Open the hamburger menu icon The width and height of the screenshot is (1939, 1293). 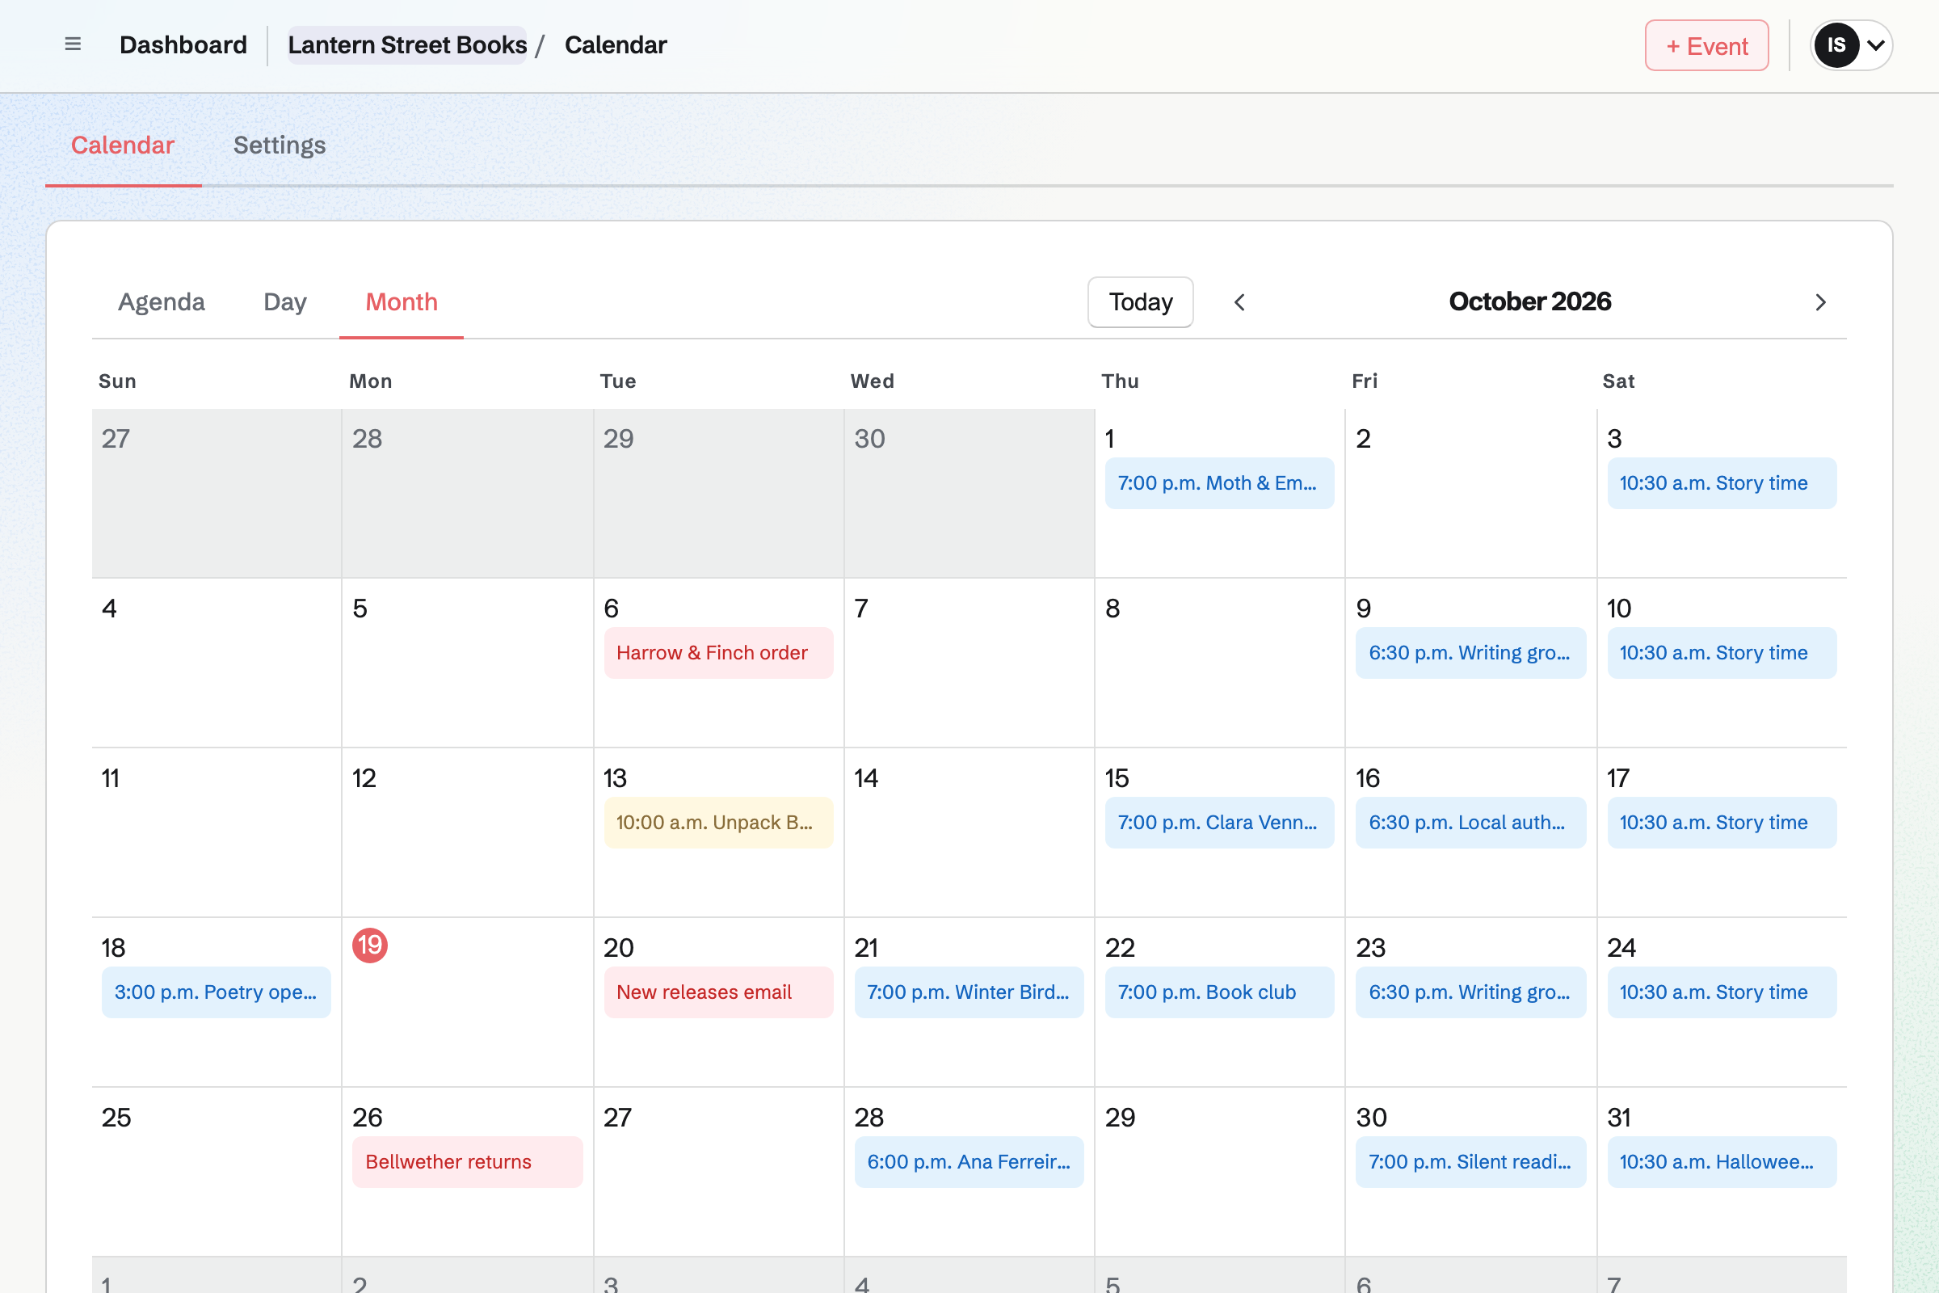click(73, 44)
